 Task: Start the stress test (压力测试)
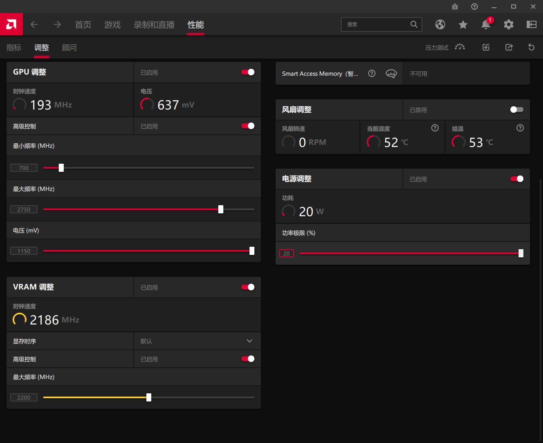click(x=445, y=48)
